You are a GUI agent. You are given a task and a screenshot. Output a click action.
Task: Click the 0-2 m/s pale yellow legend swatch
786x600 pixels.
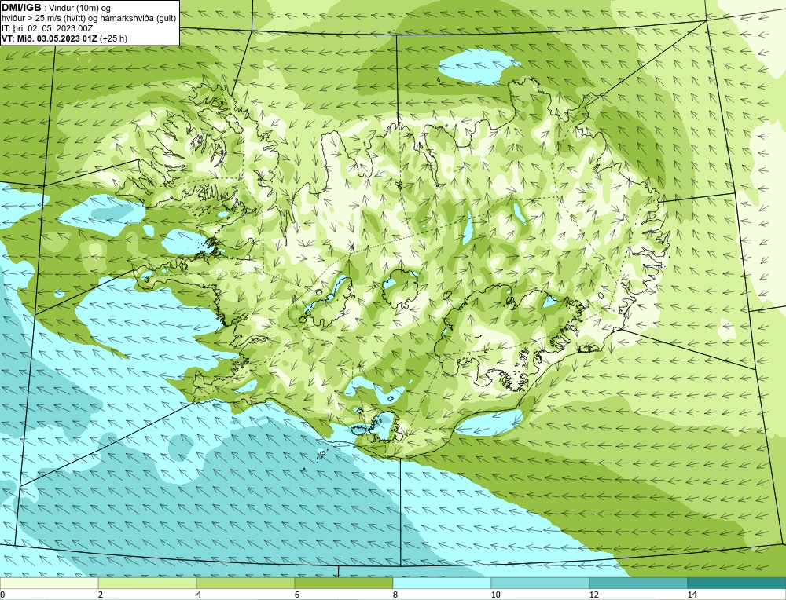pyautogui.click(x=49, y=583)
